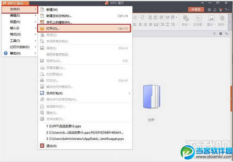
Task: Align text left using ribbon icon
Action: pos(135,25)
